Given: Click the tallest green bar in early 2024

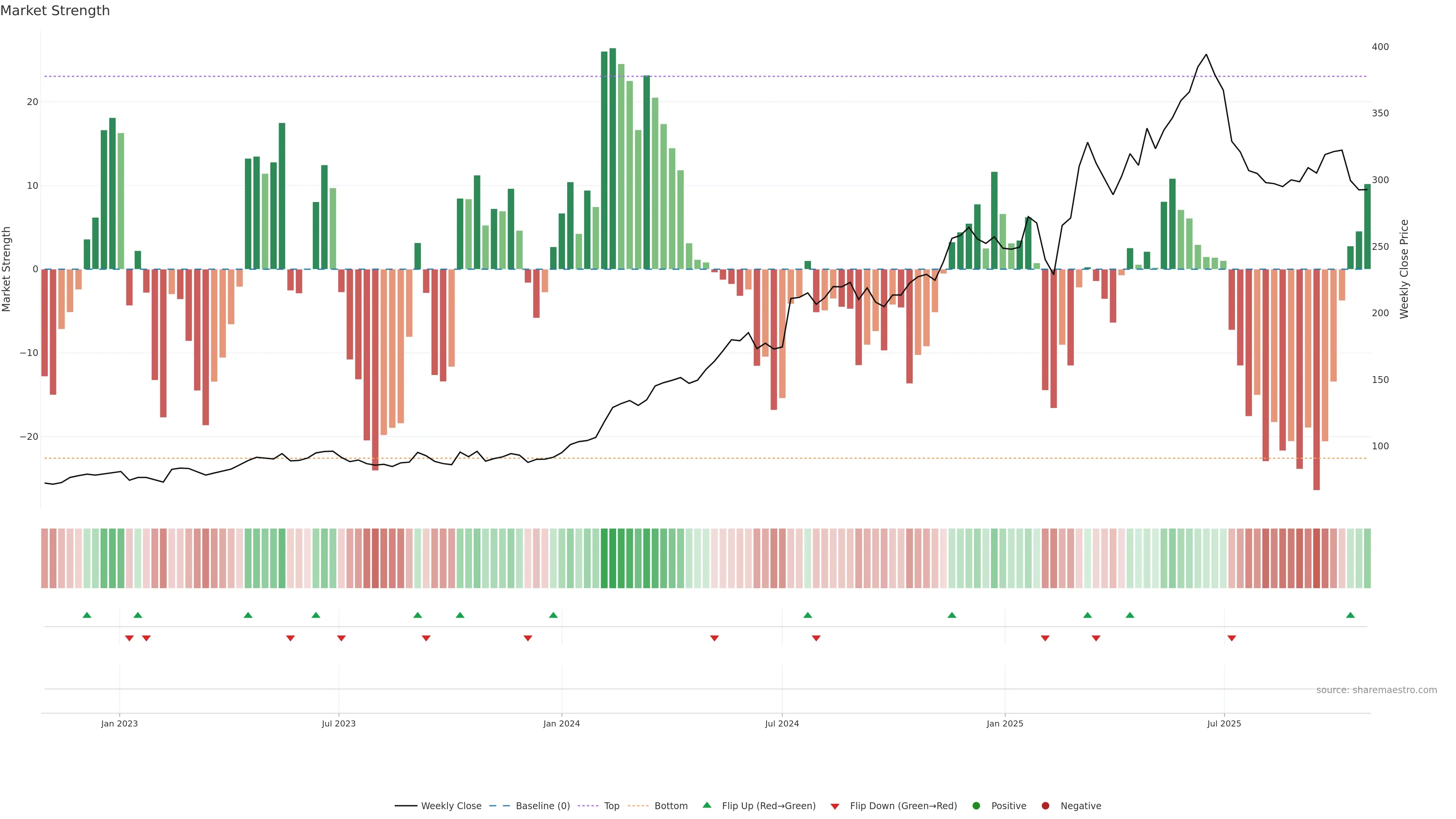Looking at the screenshot, I should click(613, 158).
